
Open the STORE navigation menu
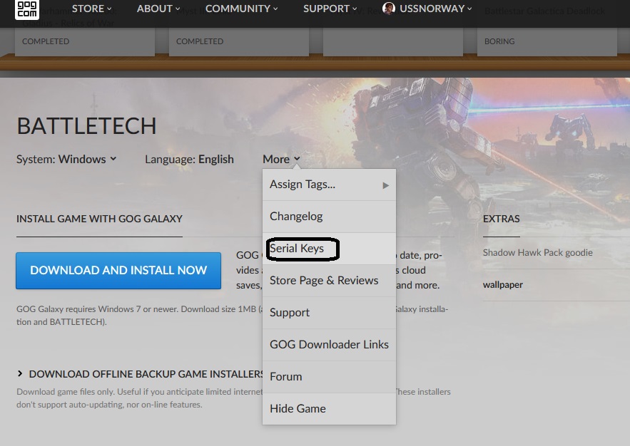[91, 9]
